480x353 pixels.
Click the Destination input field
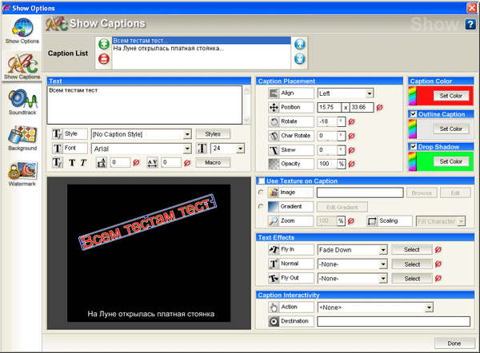(394, 321)
